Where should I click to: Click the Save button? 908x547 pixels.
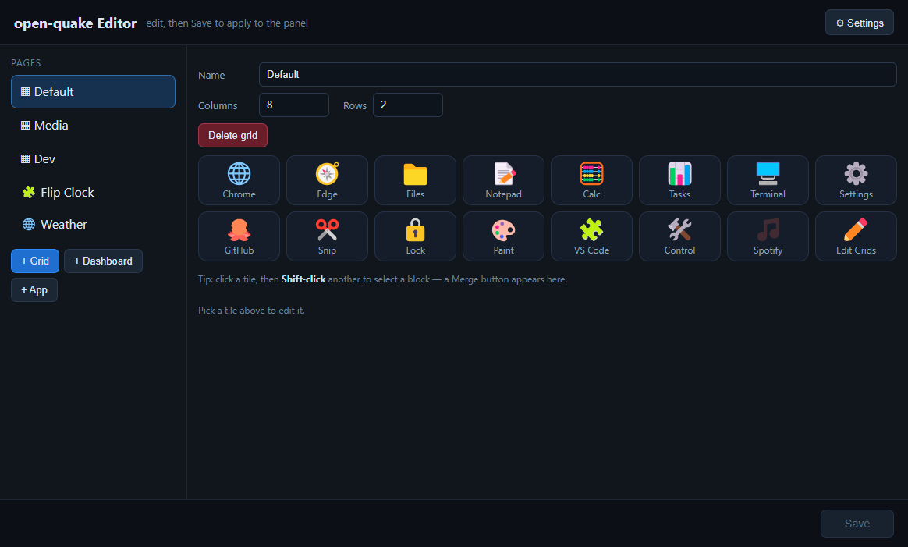point(857,524)
